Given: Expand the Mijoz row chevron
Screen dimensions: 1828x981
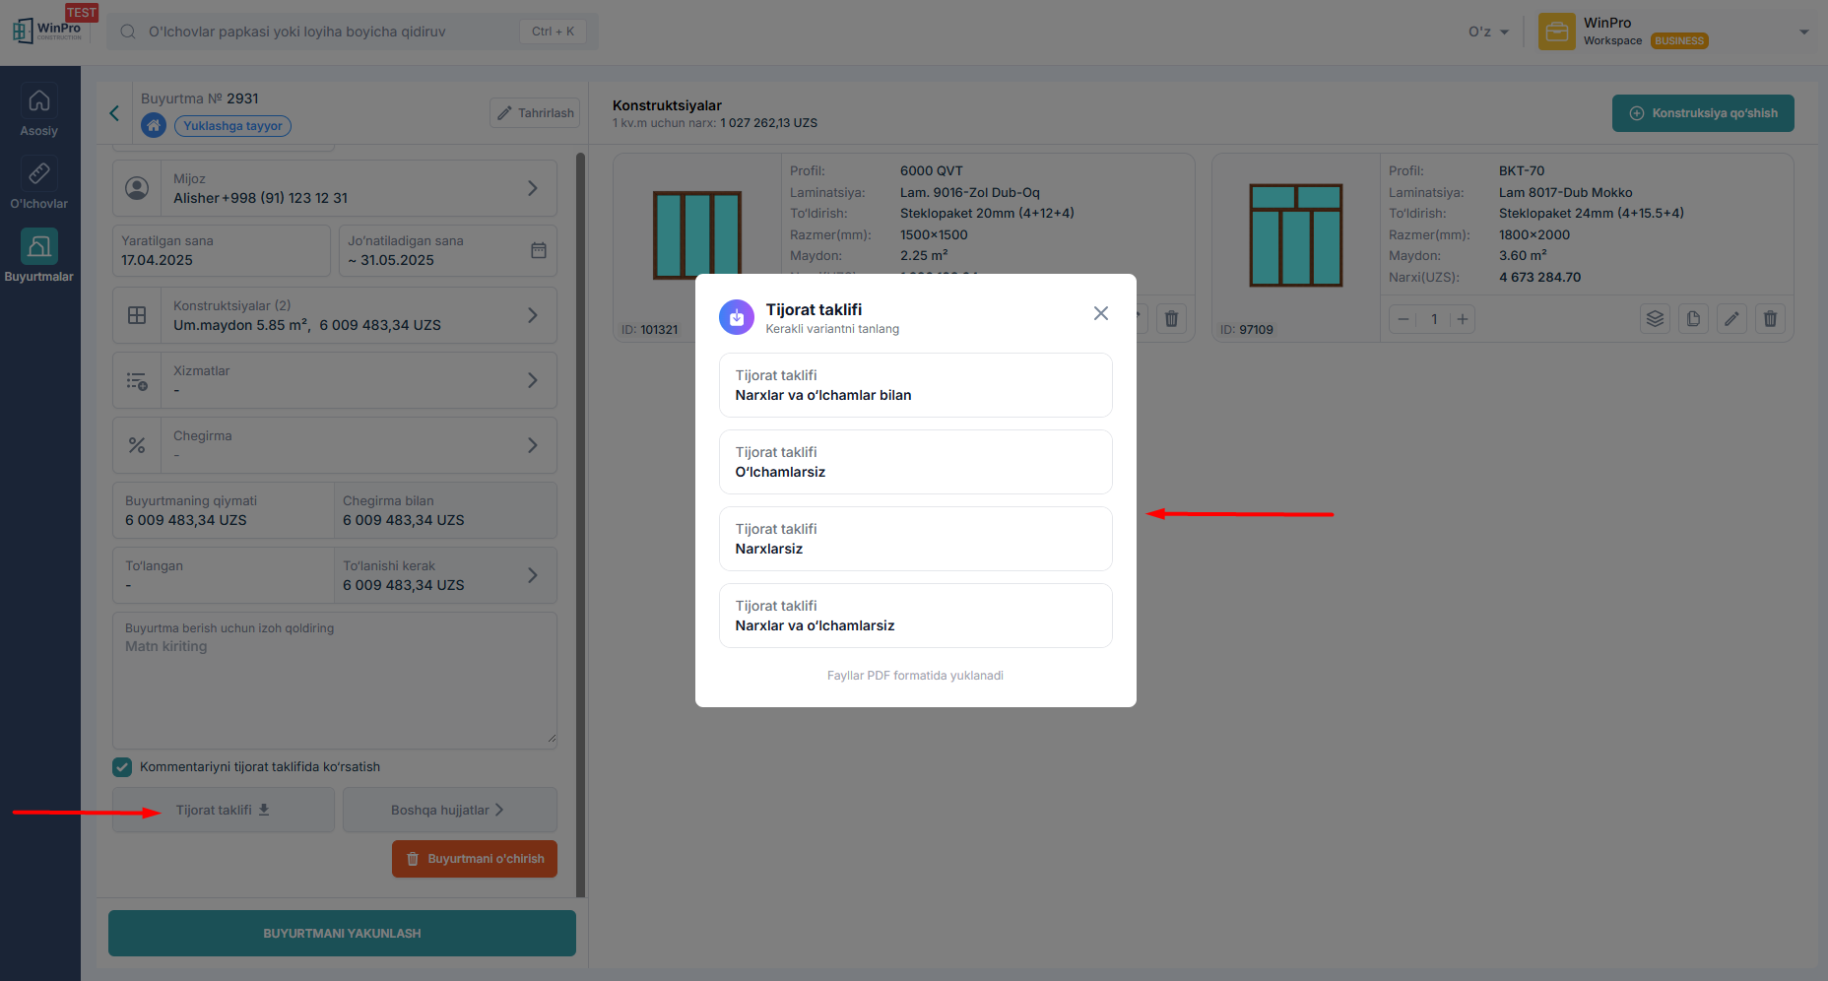Looking at the screenshot, I should [533, 188].
